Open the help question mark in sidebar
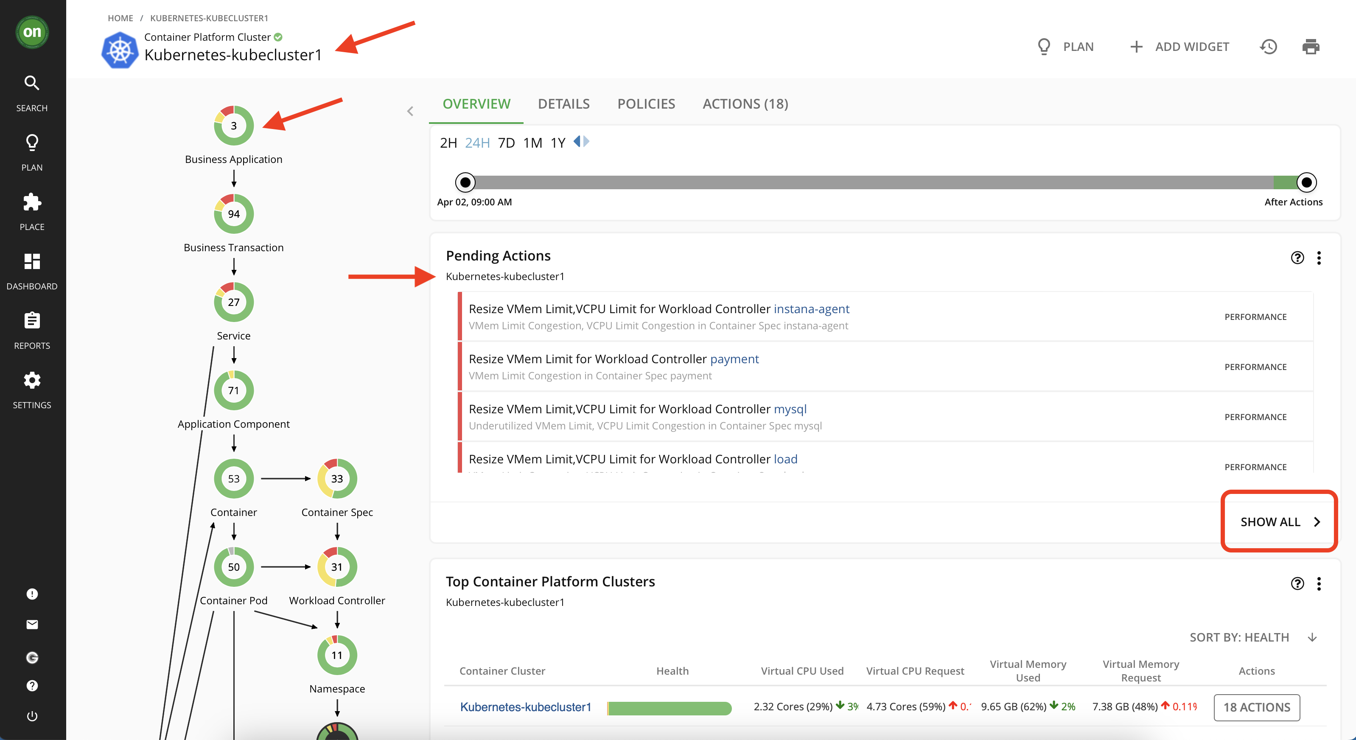The image size is (1356, 740). pyautogui.click(x=32, y=685)
